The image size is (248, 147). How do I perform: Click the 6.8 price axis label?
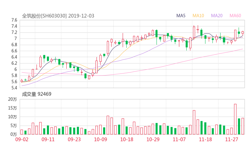click(14, 45)
